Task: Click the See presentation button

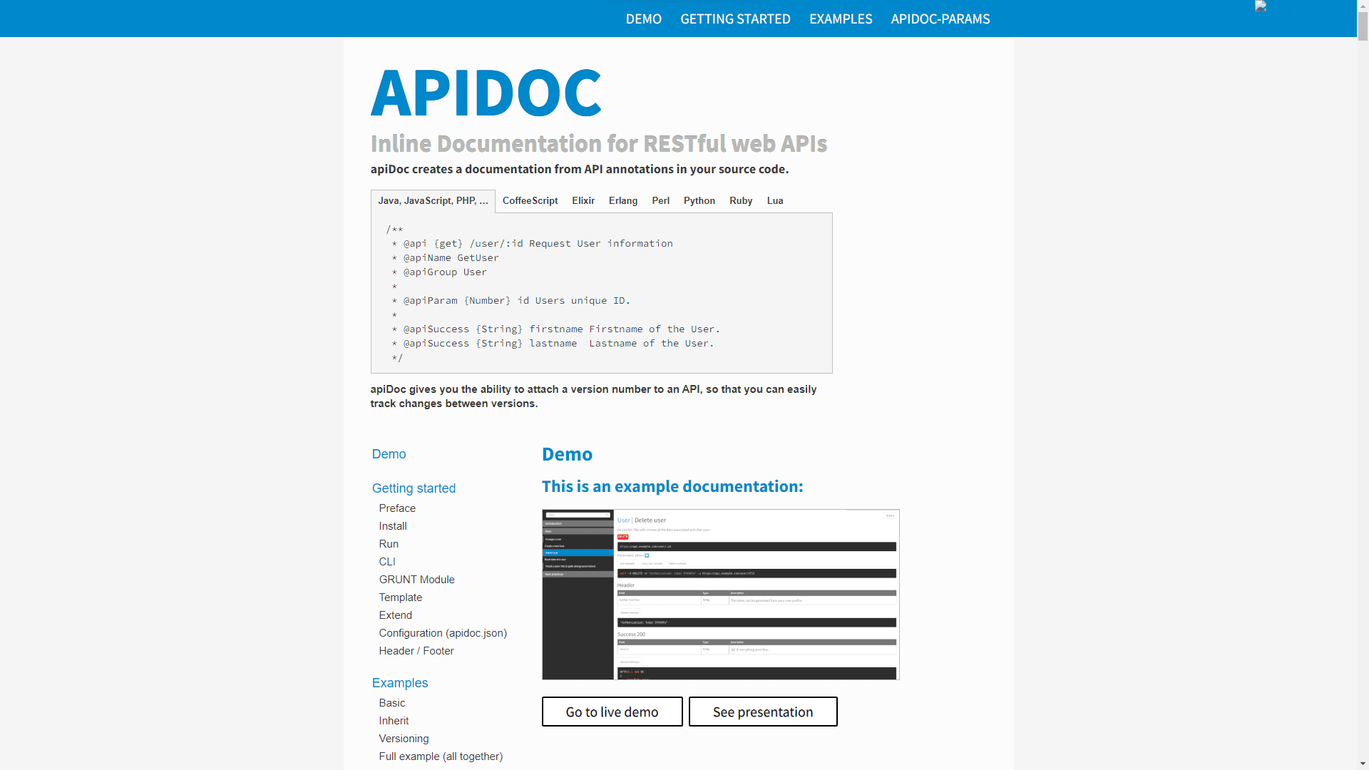Action: pyautogui.click(x=762, y=712)
